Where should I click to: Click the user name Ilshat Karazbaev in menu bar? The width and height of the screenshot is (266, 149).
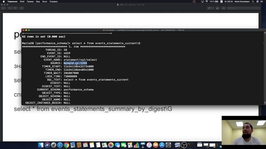(242, 2)
